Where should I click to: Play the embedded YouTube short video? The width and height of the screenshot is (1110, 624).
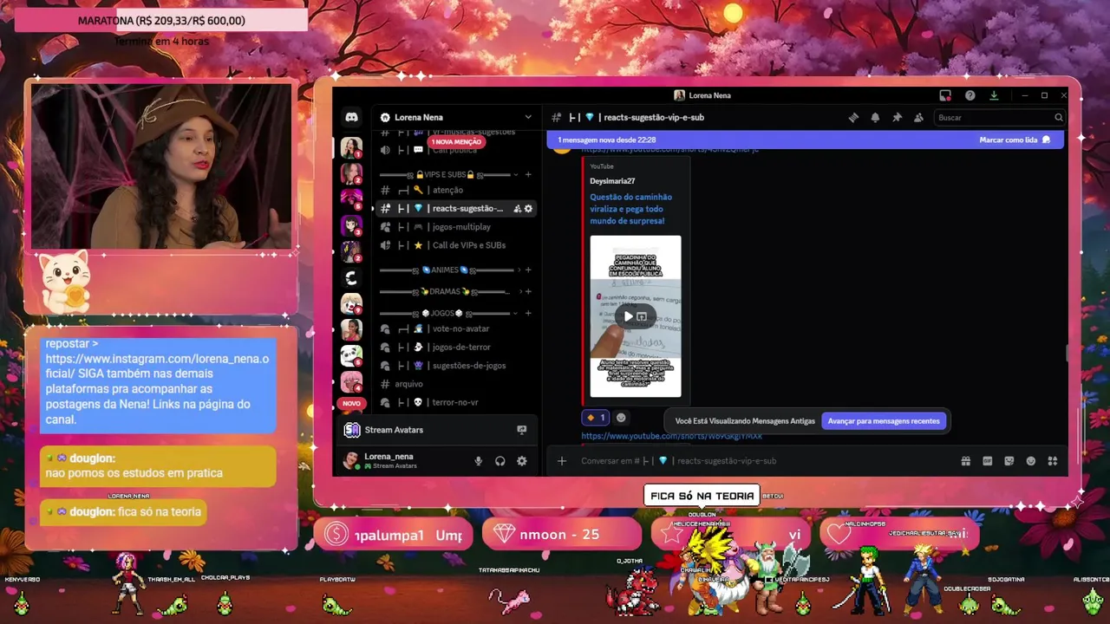(x=628, y=316)
